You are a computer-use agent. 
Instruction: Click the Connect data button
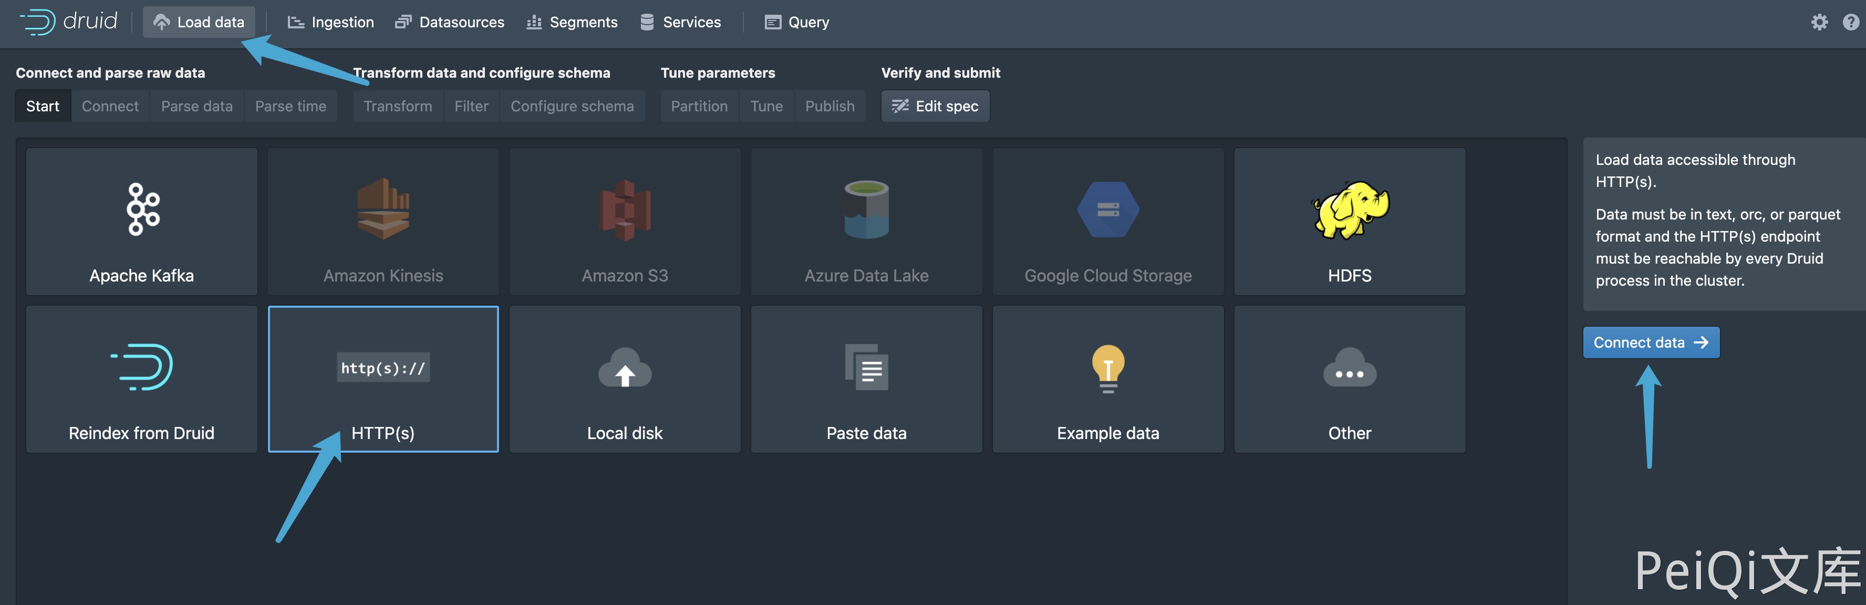coord(1650,343)
